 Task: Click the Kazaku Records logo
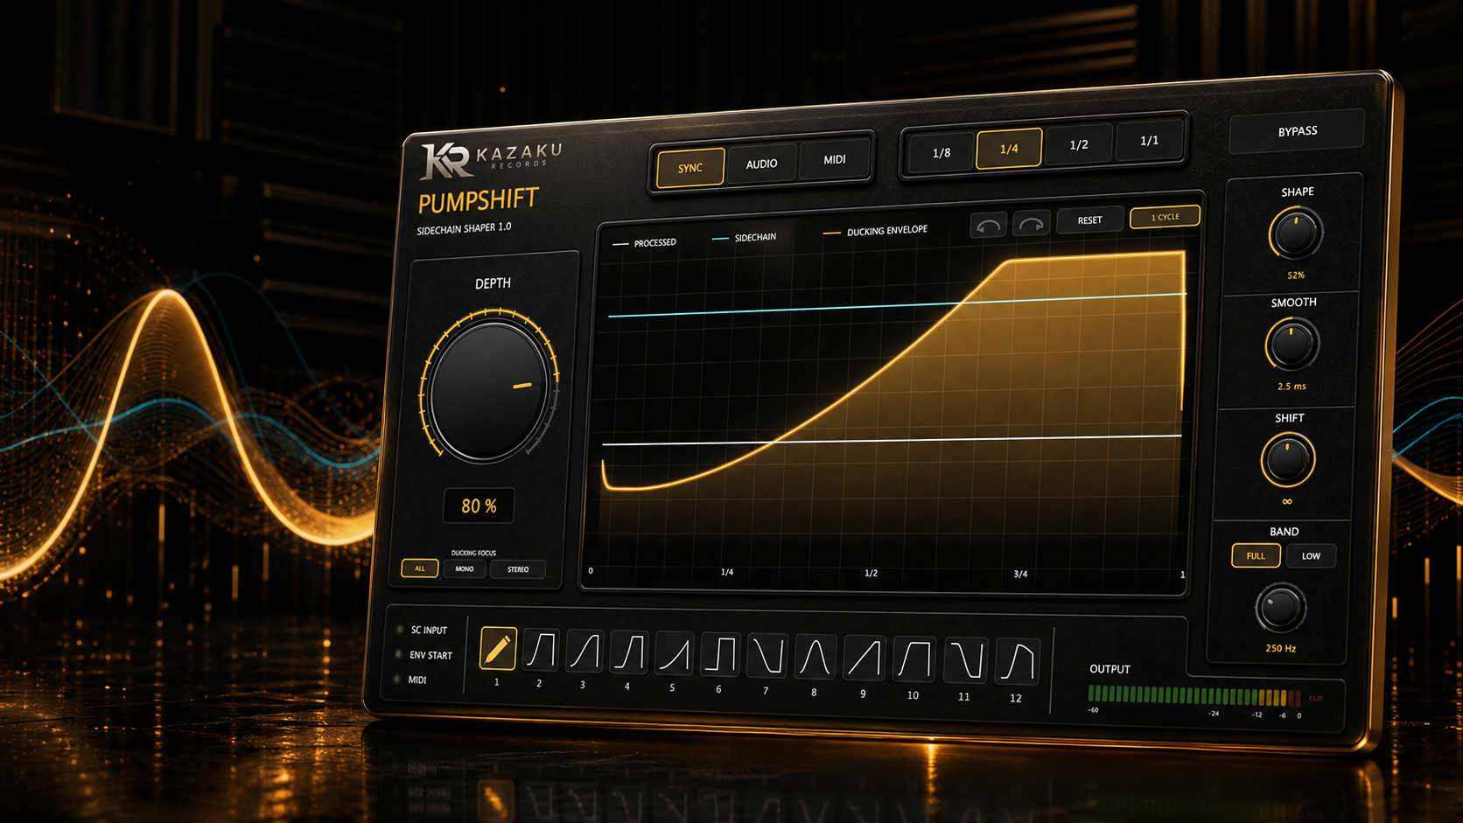[x=490, y=159]
